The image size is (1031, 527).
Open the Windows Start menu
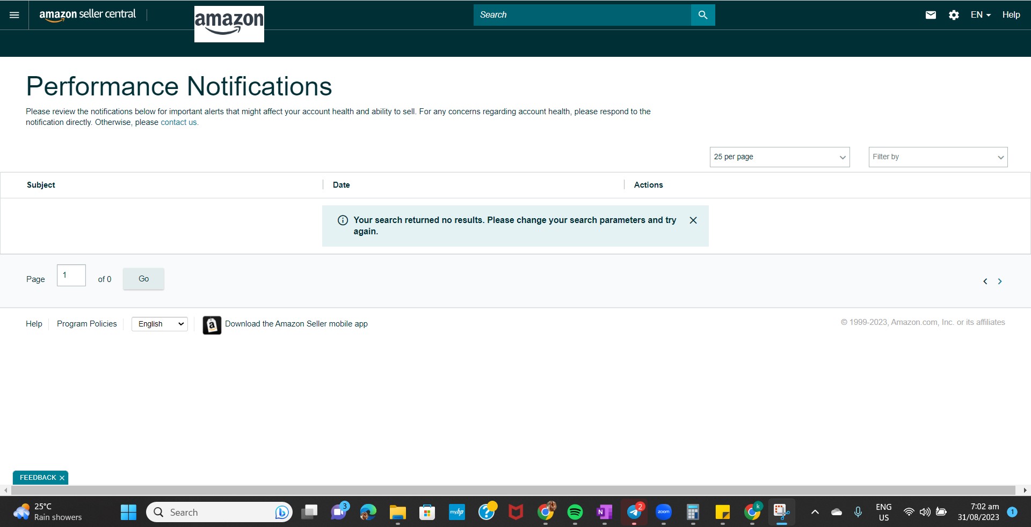(128, 513)
